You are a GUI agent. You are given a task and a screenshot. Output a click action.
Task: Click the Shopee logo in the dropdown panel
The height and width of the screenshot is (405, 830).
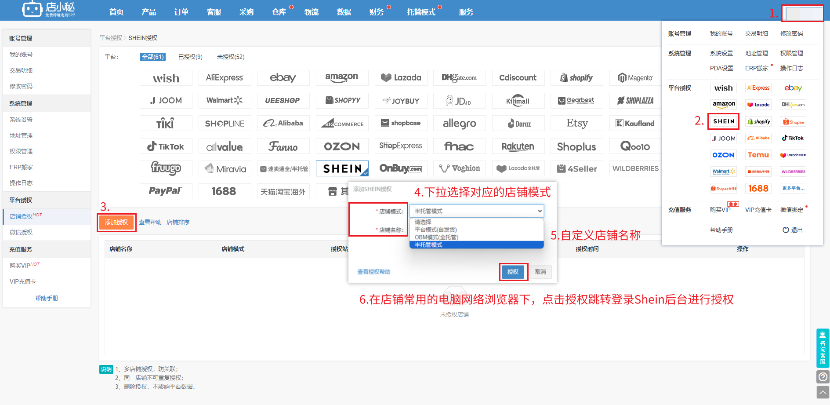click(x=794, y=122)
